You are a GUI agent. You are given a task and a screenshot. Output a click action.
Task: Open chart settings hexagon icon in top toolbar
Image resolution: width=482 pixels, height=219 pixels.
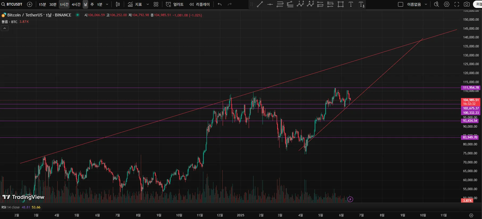[447, 4]
